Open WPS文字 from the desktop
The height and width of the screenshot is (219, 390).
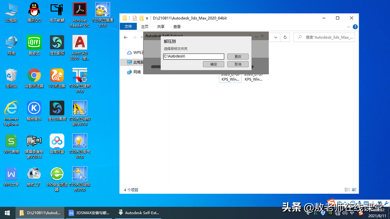[x=11, y=173]
